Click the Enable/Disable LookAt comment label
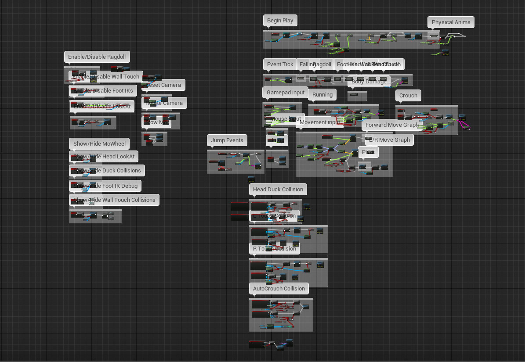This screenshot has width=525, height=362. (x=102, y=106)
